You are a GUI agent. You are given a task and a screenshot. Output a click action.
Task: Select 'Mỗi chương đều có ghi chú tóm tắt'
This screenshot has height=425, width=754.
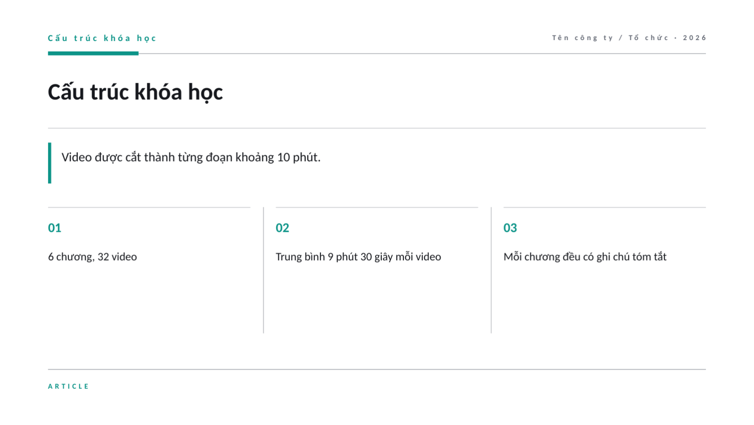(x=585, y=257)
